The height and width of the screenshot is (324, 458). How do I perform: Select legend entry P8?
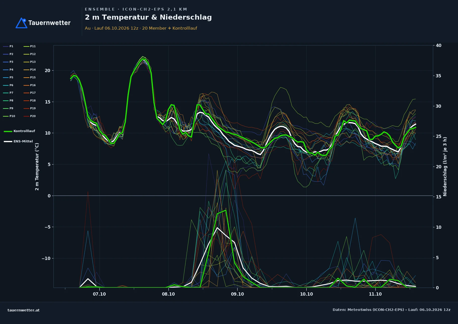(x=8, y=101)
